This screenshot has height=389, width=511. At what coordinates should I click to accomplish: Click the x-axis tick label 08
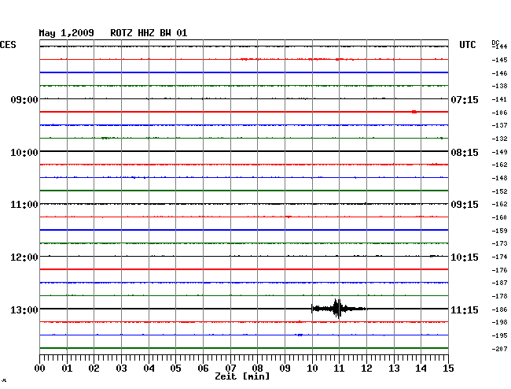[x=257, y=369]
